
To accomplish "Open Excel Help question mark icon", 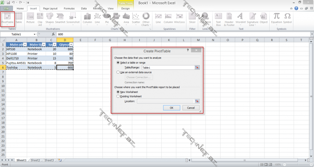I will (x=296, y=8).
